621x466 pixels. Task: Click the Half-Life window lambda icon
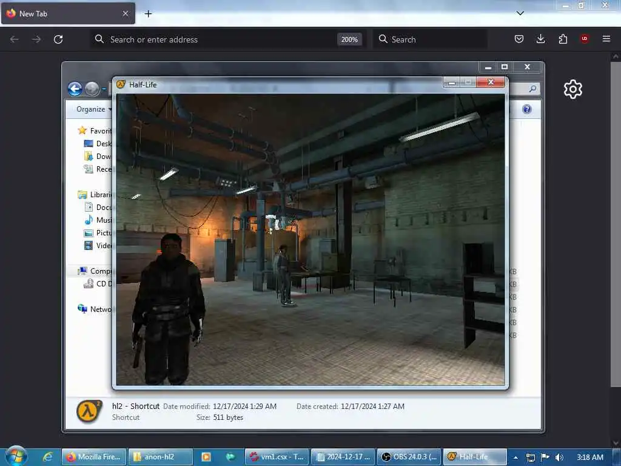click(x=121, y=84)
